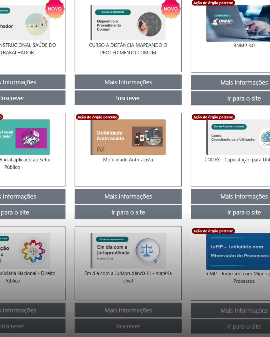
Task: Click NOVO badge on Mapeando o Procedimento Comum card
Action: click(x=171, y=9)
